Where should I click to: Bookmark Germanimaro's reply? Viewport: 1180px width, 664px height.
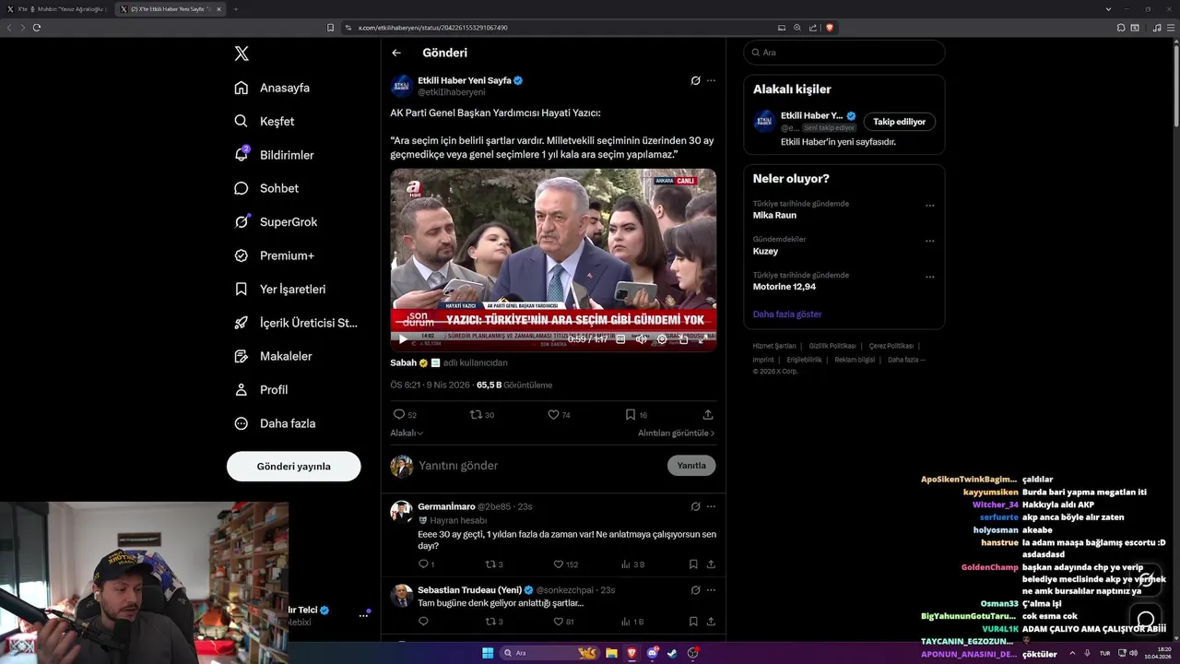pos(693,564)
